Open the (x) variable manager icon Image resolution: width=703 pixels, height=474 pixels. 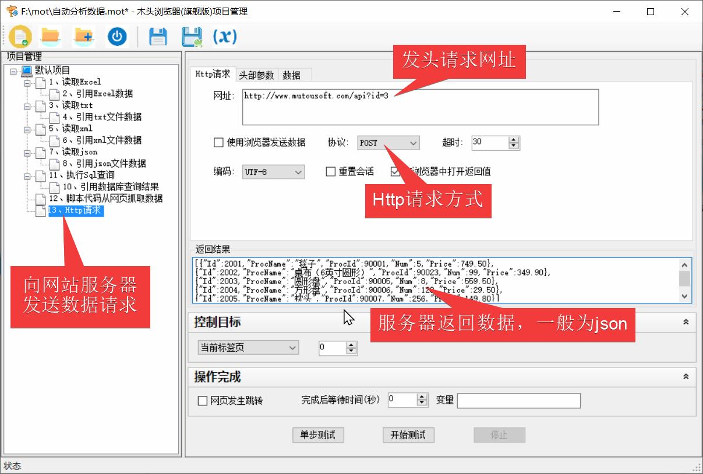pos(224,36)
